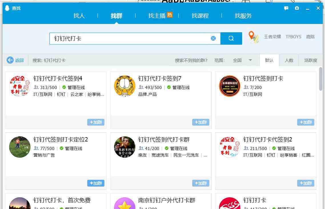Click the back arrow icon beside 返回
Viewport: 325px width, 209px height.
coord(10,60)
